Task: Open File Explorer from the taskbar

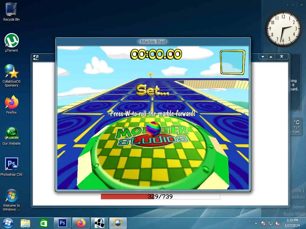Action: coord(25,223)
